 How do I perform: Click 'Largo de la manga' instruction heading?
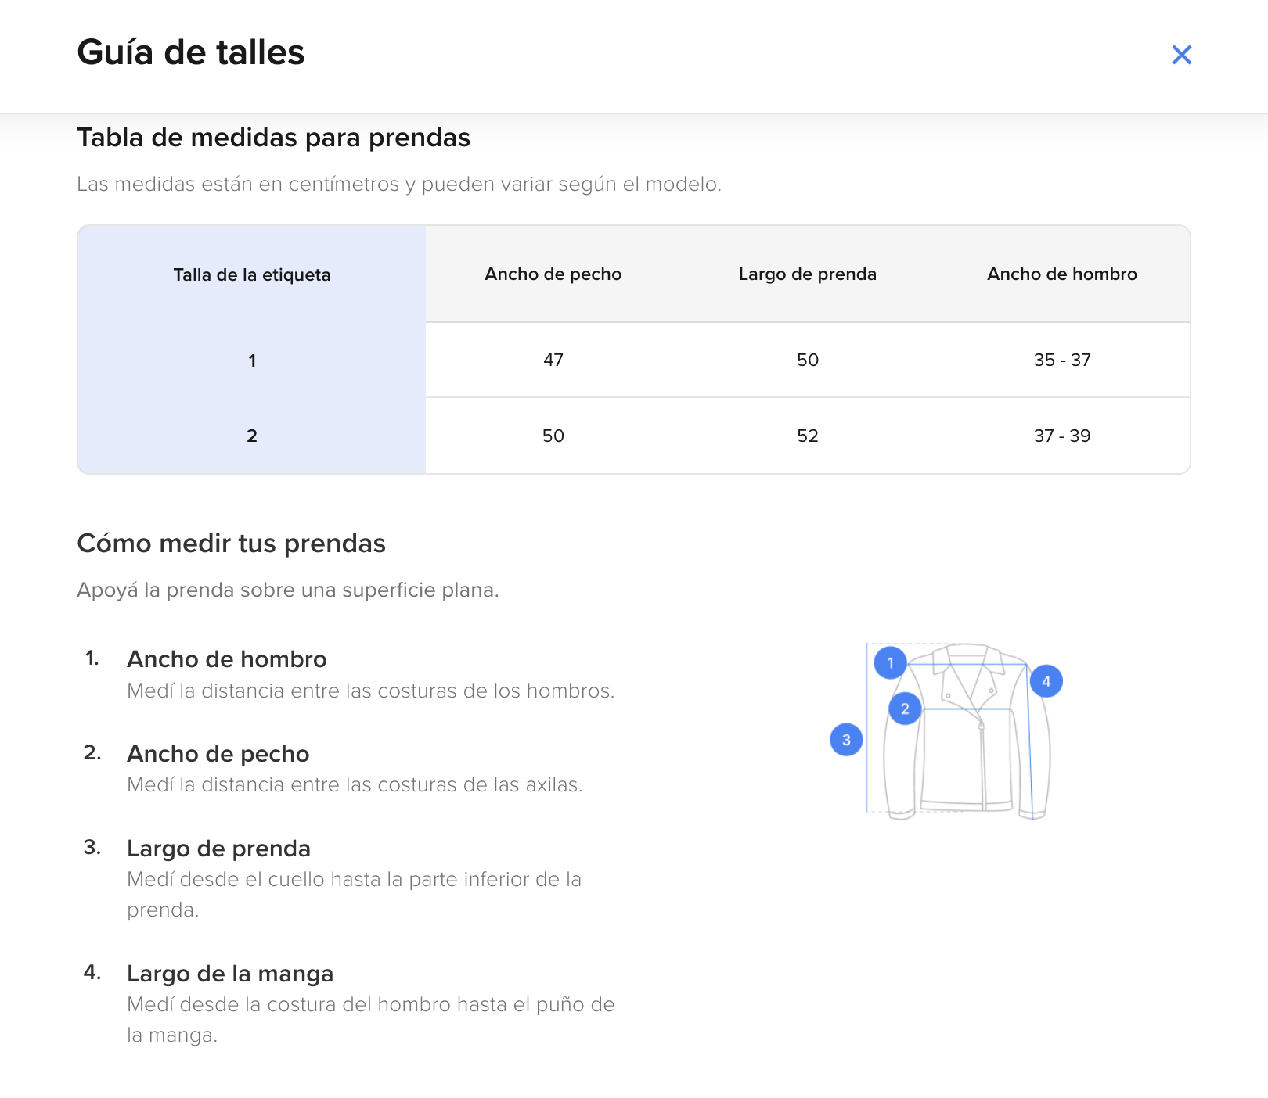point(230,974)
